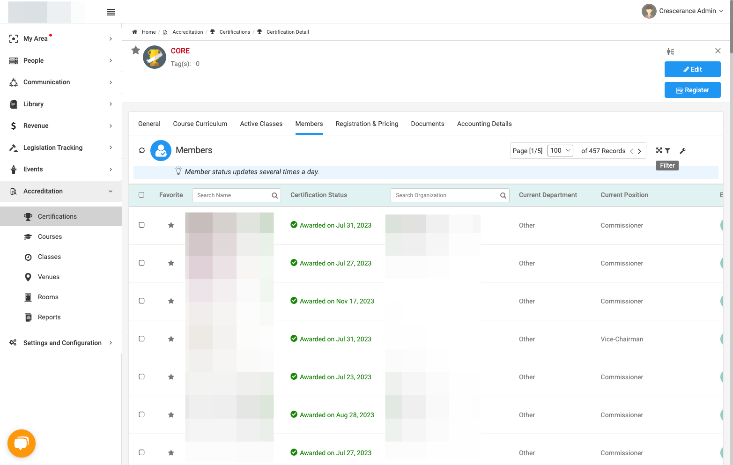Toggle the select-all checkbox in header
This screenshot has width=733, height=465.
click(141, 195)
